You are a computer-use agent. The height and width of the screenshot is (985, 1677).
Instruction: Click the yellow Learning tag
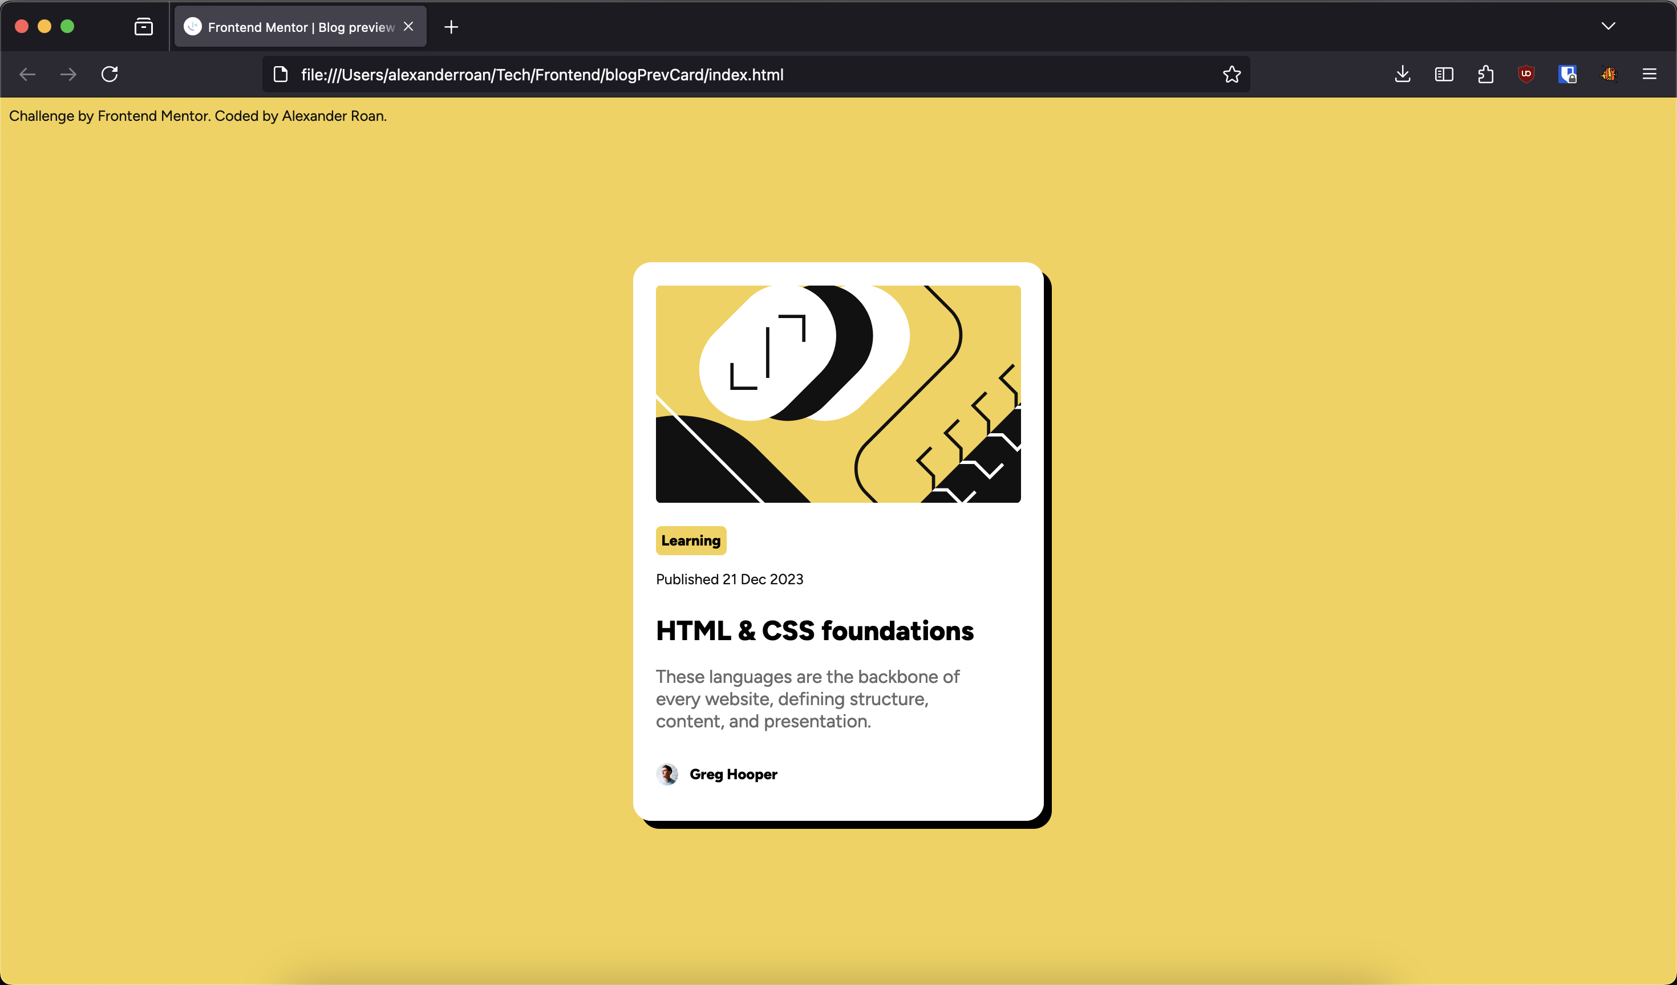[691, 540]
